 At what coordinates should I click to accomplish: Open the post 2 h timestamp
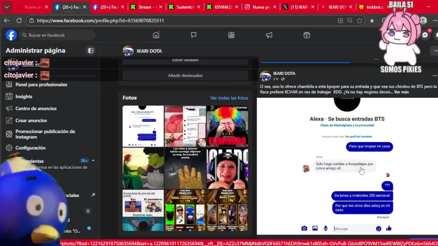[x=275, y=79]
